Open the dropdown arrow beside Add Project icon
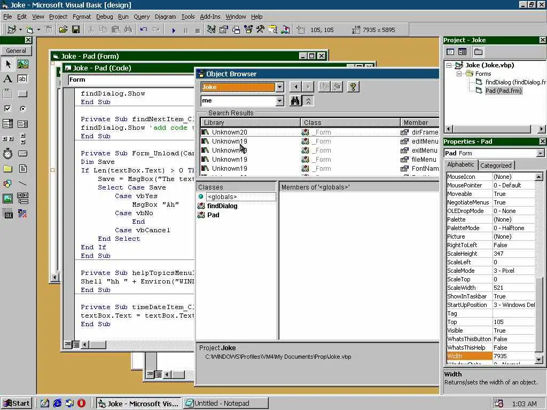Image resolution: width=547 pixels, height=410 pixels. (20, 30)
